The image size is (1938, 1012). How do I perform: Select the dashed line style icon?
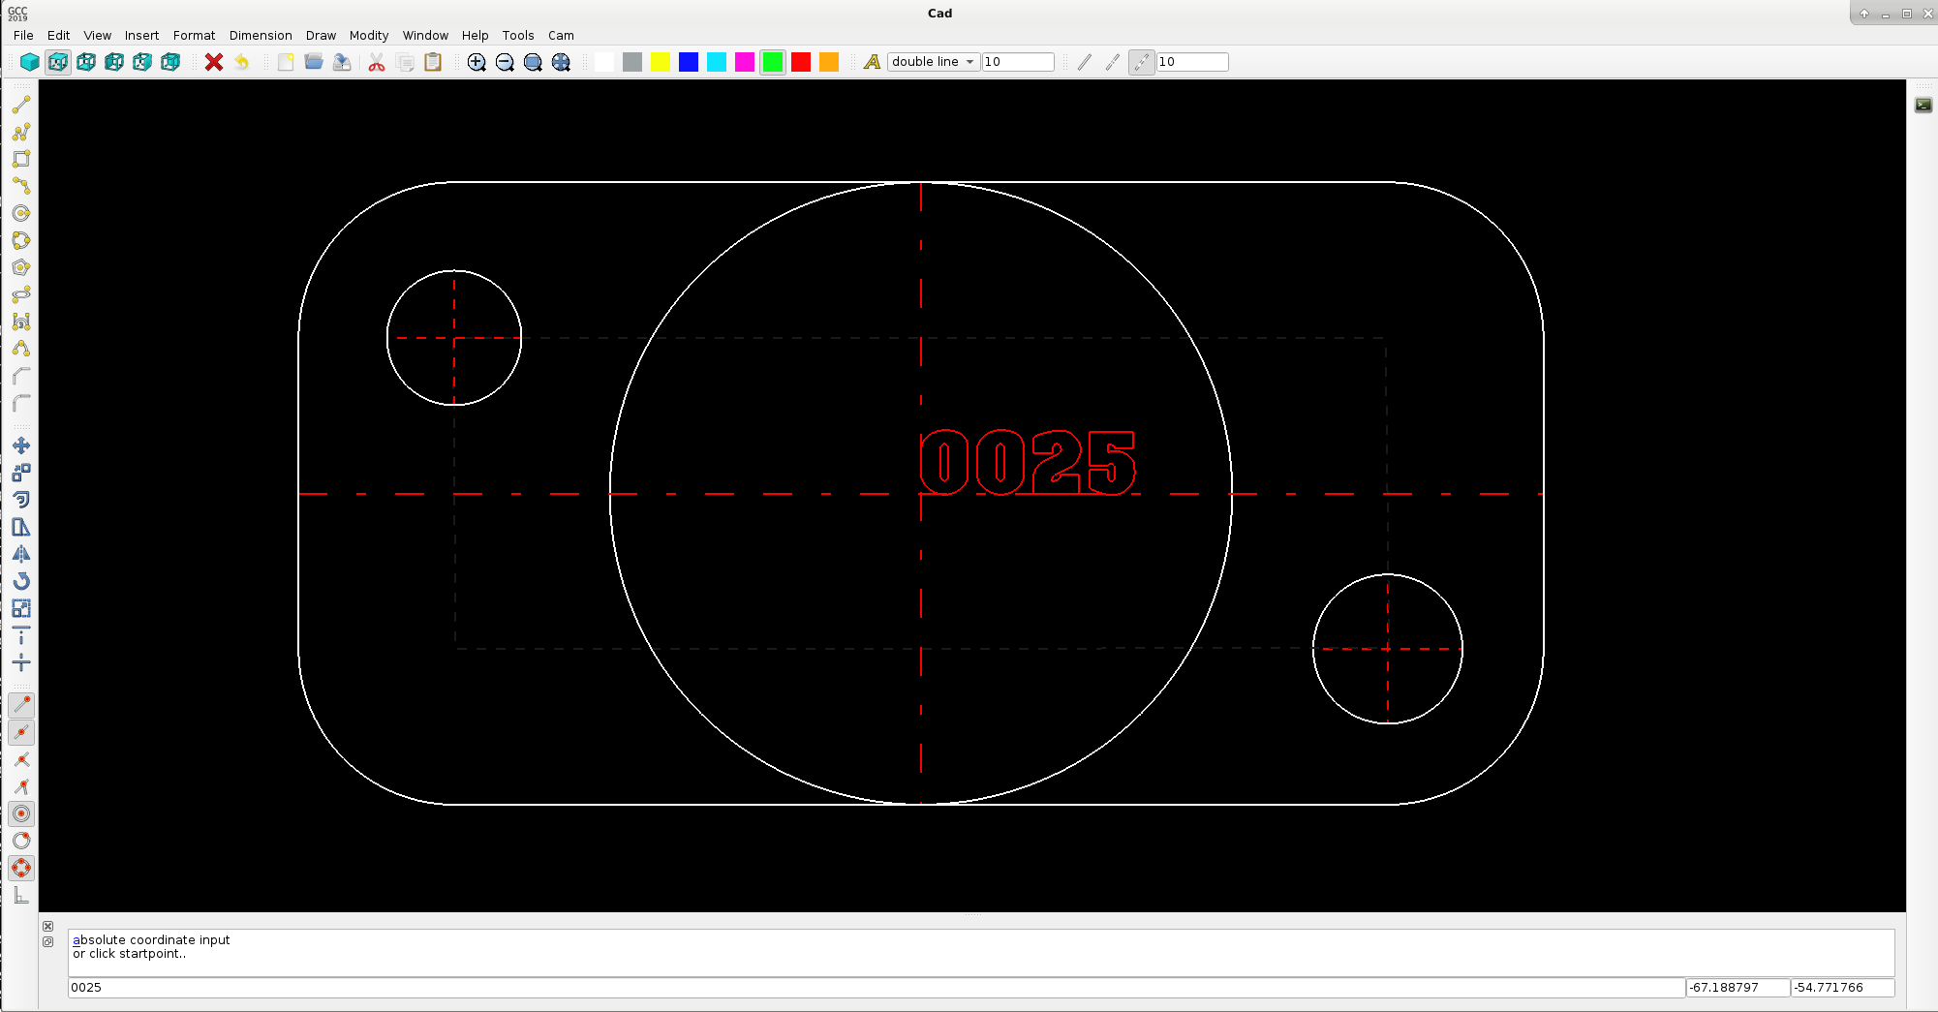coord(1113,62)
